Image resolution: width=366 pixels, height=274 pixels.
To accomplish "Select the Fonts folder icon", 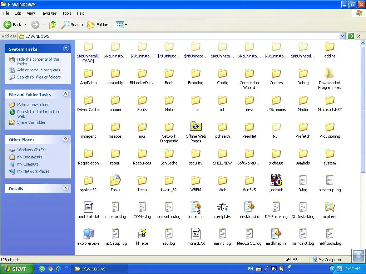I will (x=142, y=100).
